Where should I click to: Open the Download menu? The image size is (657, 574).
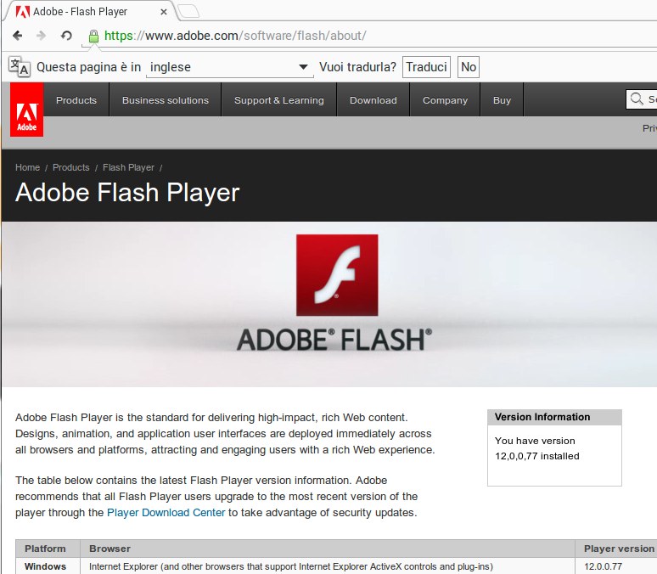[373, 100]
